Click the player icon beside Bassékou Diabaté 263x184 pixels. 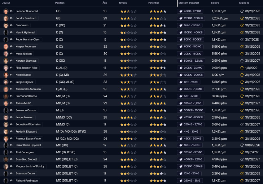(11, 159)
